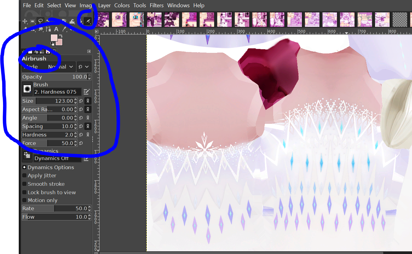
Task: Open the mode reset dropdown beside Mode
Action: (84, 67)
